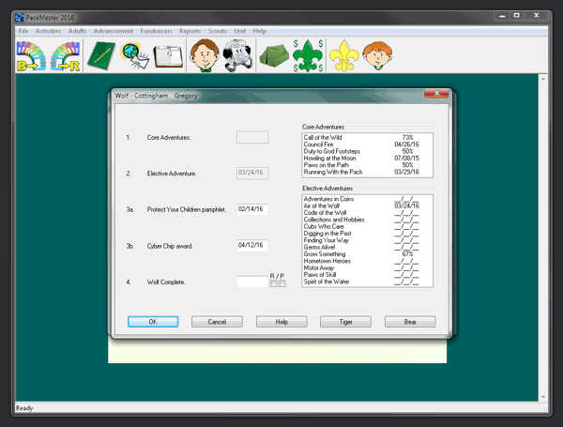Viewport: 563px width, 427px height.
Task: Select Code of the Wolf elective
Action: pos(367,213)
